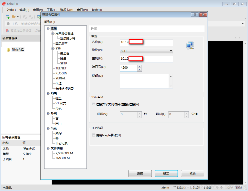This screenshot has height=191, width=248.
Task: Click the 端口号 field showing 4200
Action: pyautogui.click(x=128, y=68)
